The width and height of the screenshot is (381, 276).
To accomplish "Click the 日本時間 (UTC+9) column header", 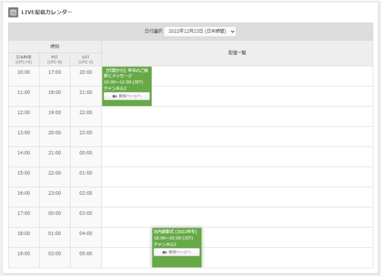I will point(23,59).
